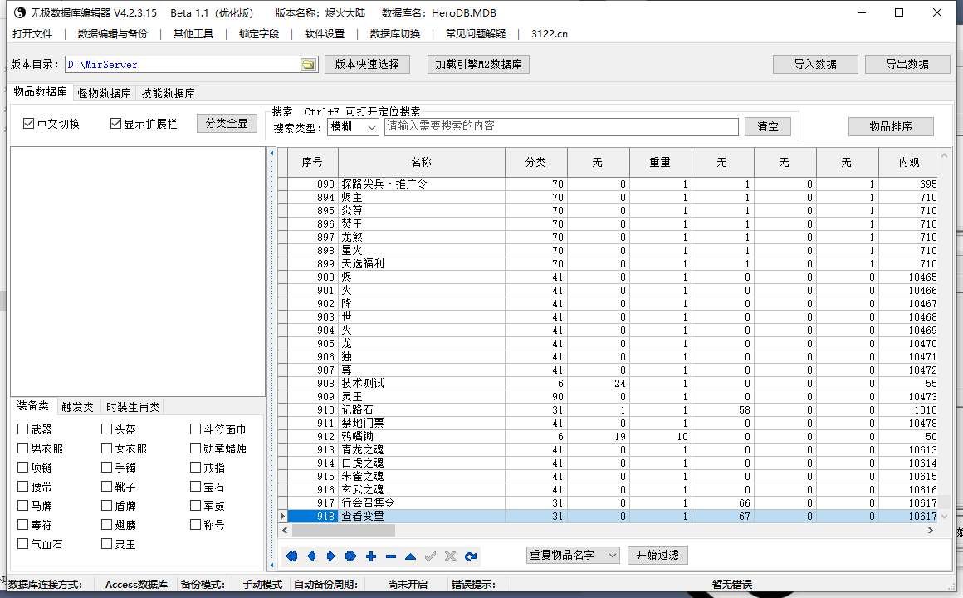Click the 导入数据 button

pyautogui.click(x=815, y=64)
